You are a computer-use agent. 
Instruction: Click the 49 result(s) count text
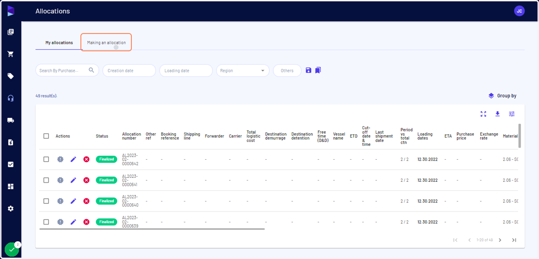[46, 96]
